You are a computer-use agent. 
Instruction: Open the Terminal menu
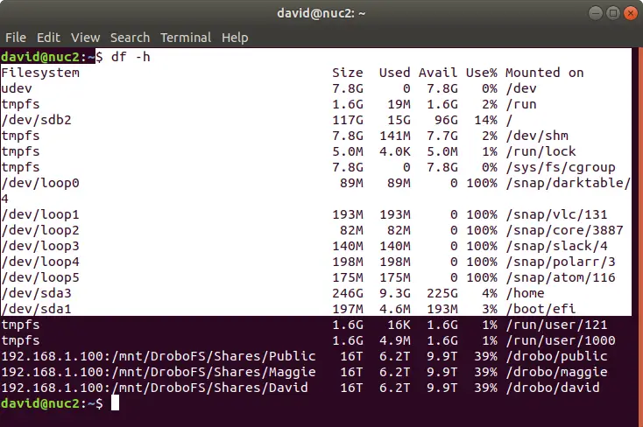coord(186,38)
